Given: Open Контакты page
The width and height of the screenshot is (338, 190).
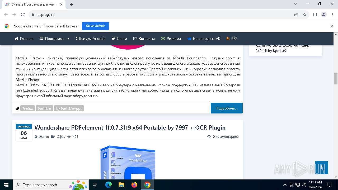Looking at the screenshot, I should (x=144, y=39).
